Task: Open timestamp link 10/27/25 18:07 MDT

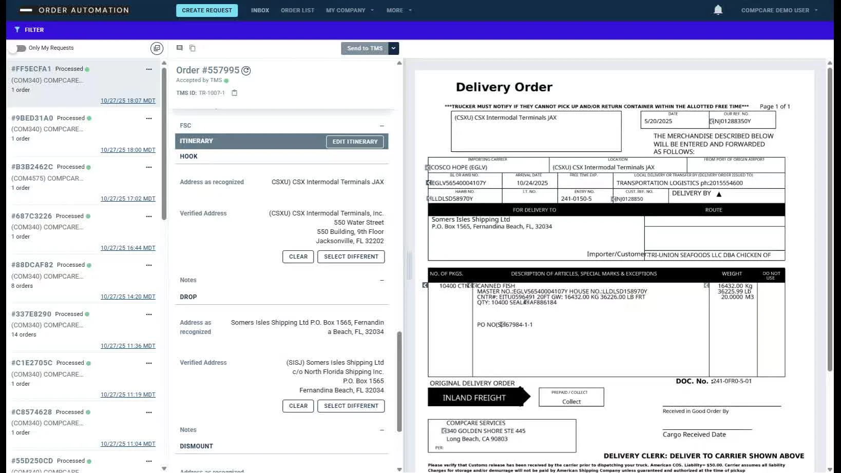Action: (128, 101)
